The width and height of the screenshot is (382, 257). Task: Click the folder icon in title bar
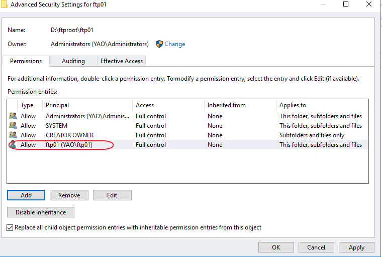point(5,4)
